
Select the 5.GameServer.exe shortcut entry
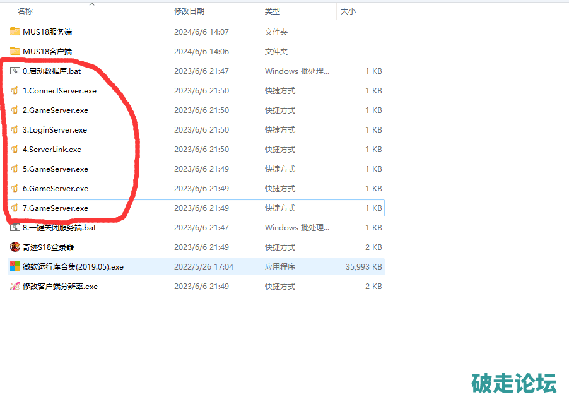[56, 169]
